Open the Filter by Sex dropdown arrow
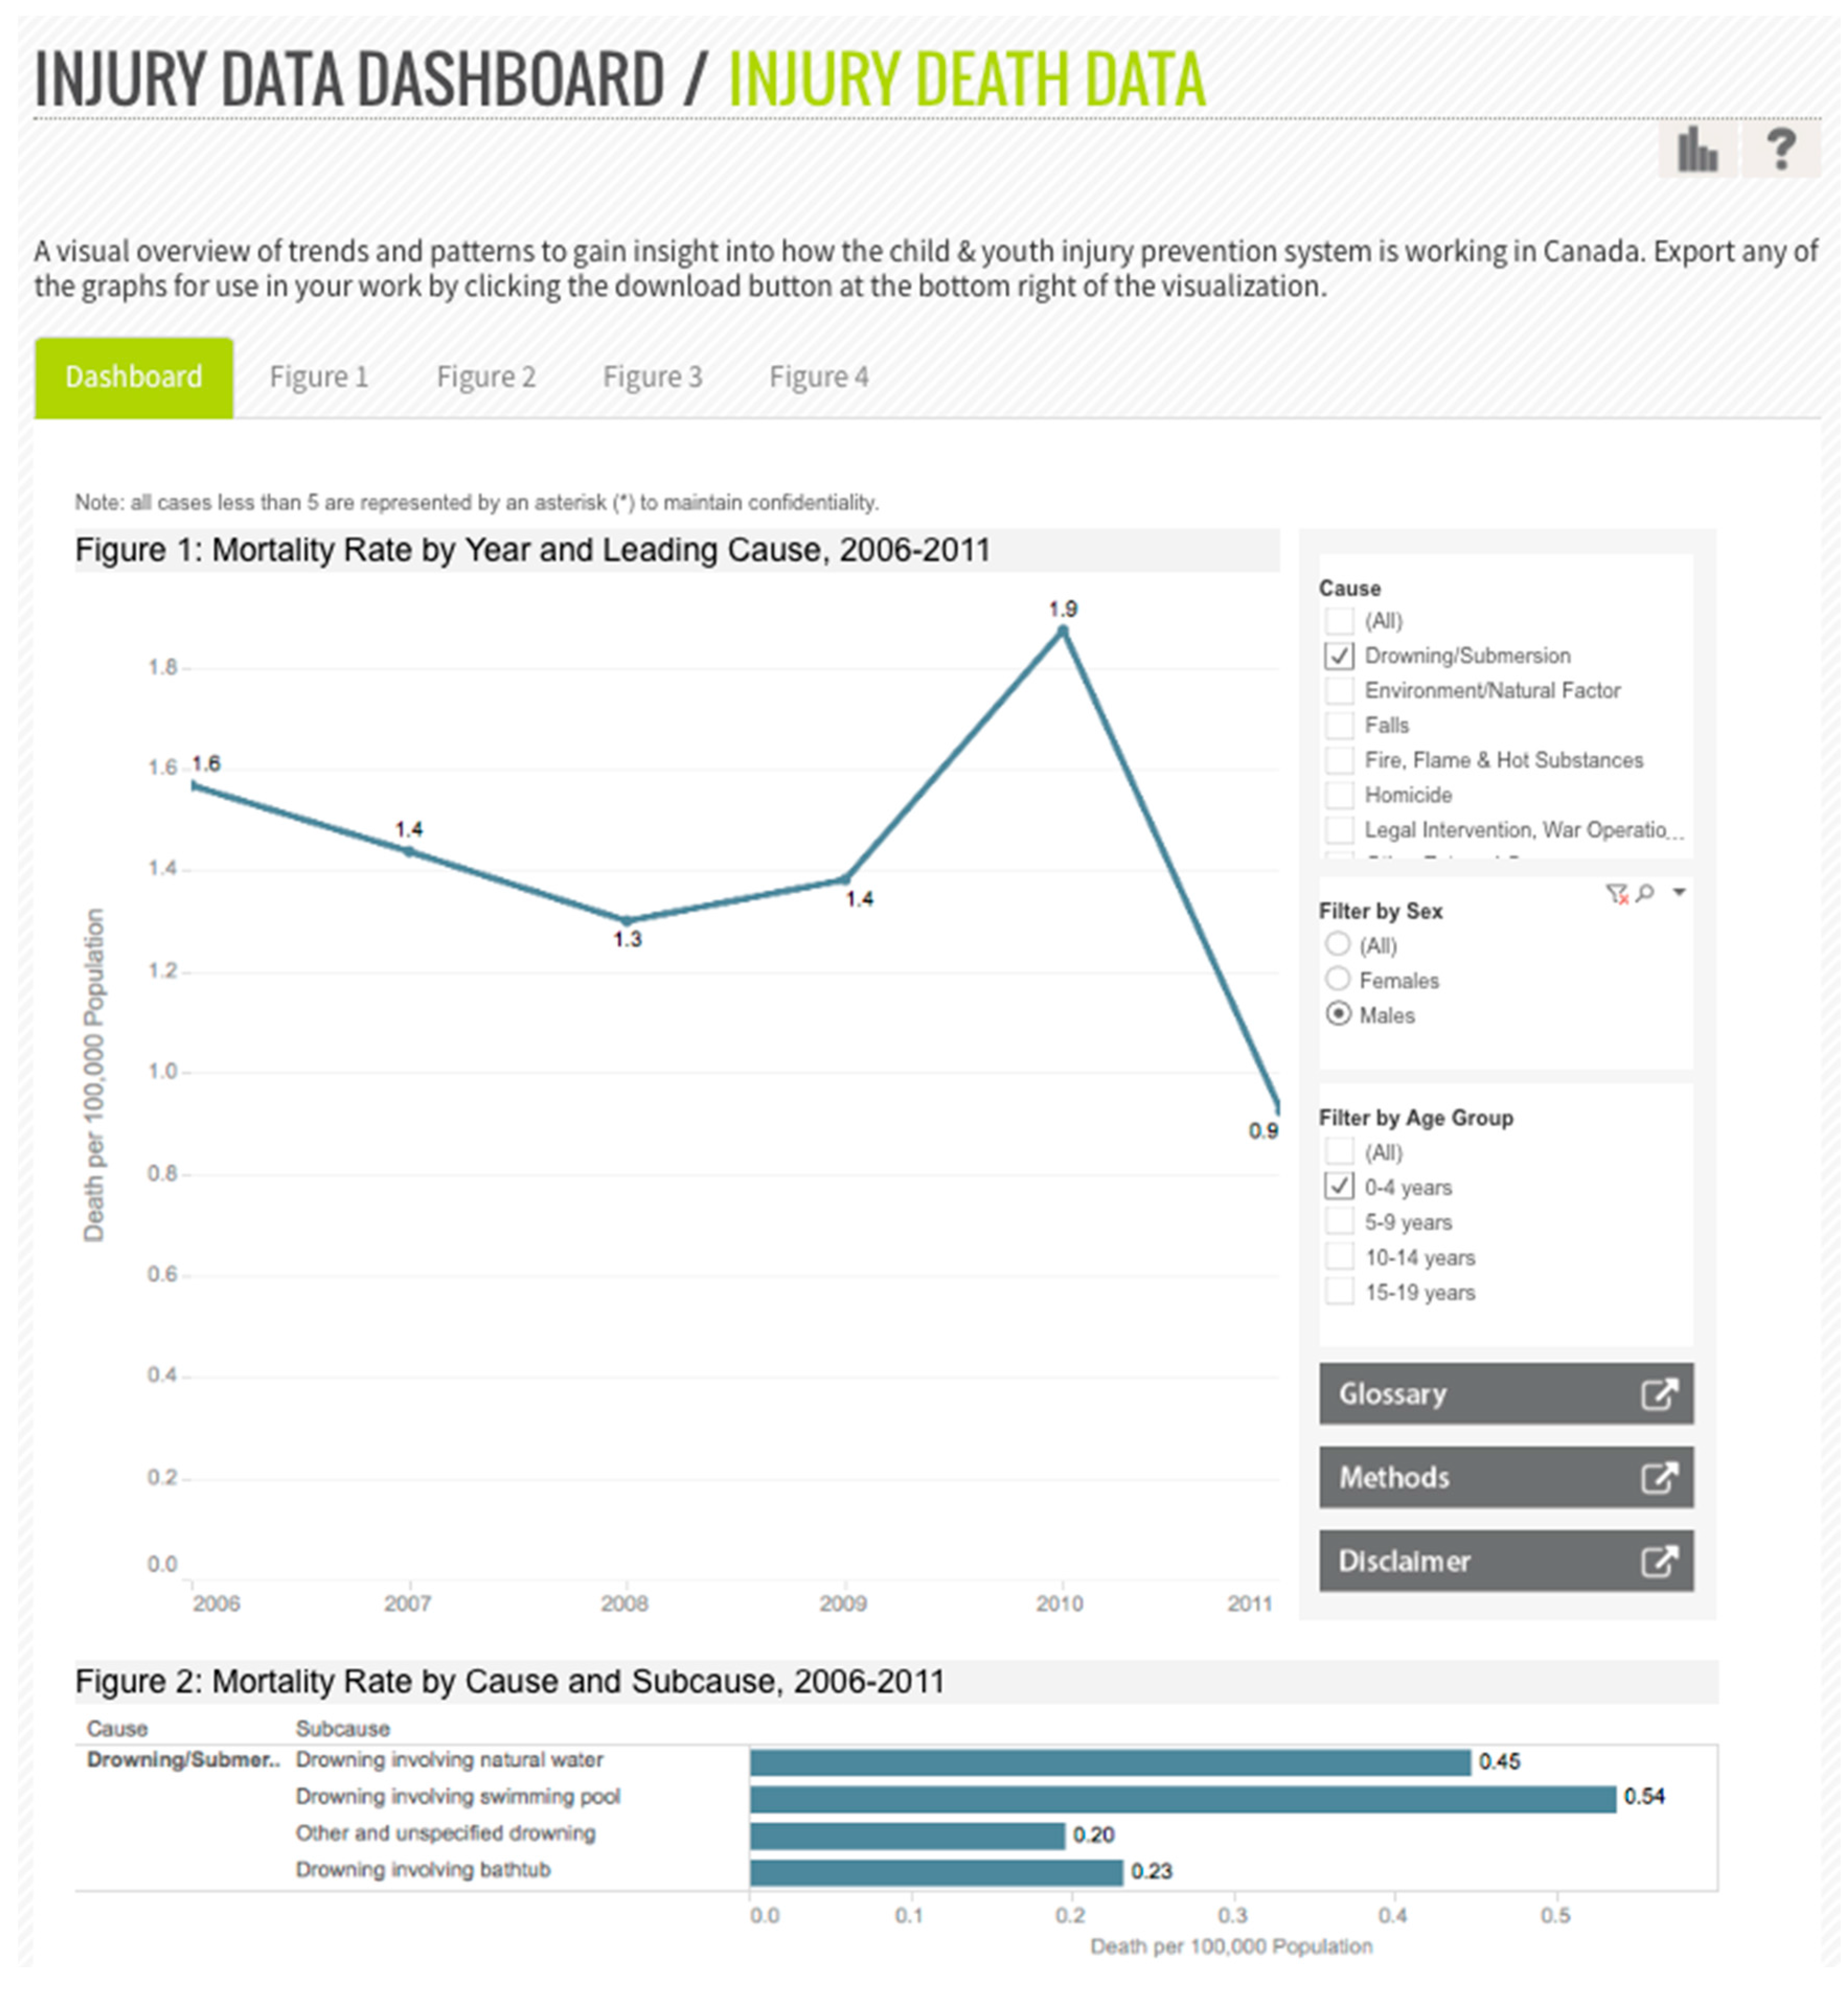Viewport: 1848px width, 1996px height. coord(1679,892)
